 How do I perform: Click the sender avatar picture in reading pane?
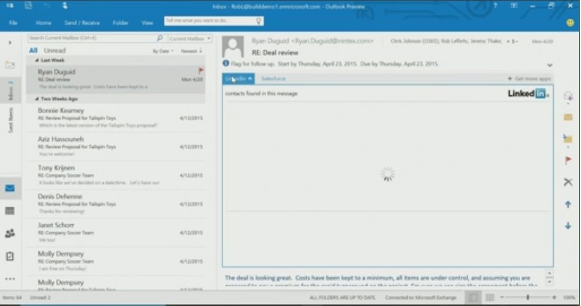click(233, 46)
